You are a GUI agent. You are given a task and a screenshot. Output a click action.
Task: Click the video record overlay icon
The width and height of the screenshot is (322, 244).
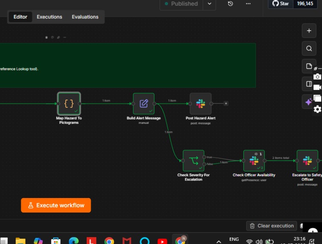pos(317,87)
